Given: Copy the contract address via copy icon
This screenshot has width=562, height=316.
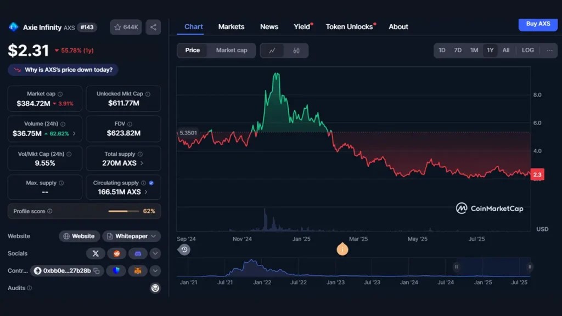Looking at the screenshot, I should (x=97, y=271).
